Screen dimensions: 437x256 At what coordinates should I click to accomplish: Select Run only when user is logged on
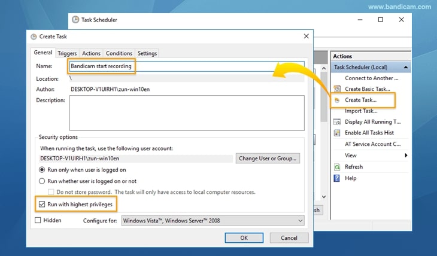(42, 170)
